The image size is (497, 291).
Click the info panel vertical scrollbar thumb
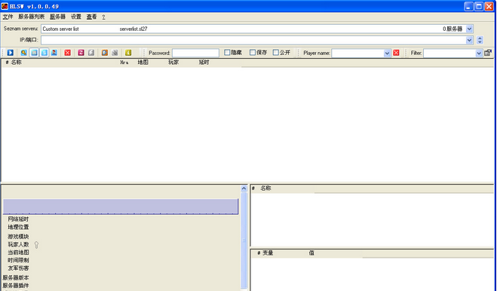click(x=244, y=240)
